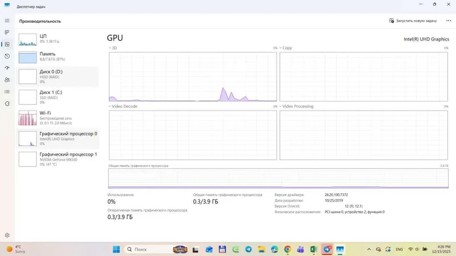This screenshot has width=456, height=256.
Task: Select Wi-Fi performance item
Action: click(x=58, y=118)
